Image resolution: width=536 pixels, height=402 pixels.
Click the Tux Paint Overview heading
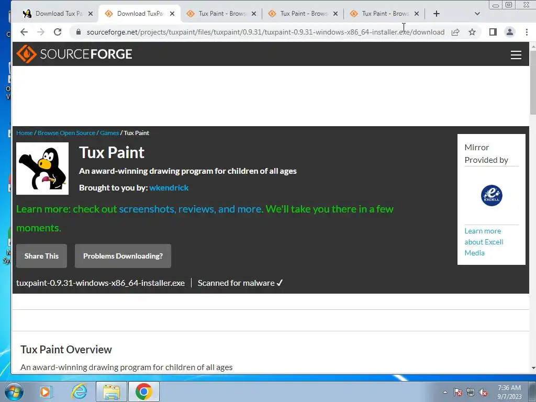[66, 349]
